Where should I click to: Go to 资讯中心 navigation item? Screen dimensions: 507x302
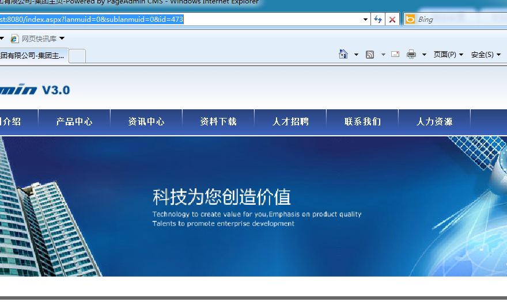(x=146, y=121)
